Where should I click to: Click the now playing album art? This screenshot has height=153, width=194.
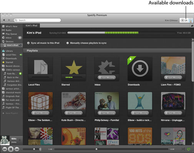(x=5, y=140)
